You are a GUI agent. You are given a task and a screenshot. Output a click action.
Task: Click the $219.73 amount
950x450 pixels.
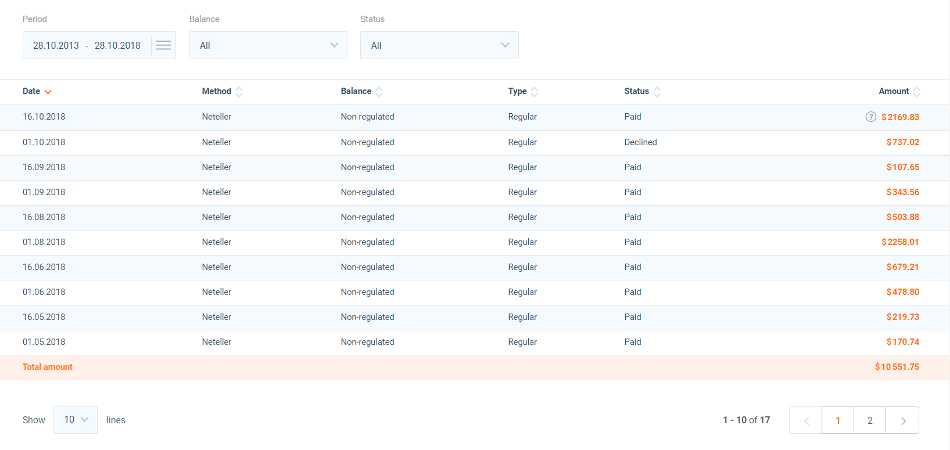click(x=902, y=317)
